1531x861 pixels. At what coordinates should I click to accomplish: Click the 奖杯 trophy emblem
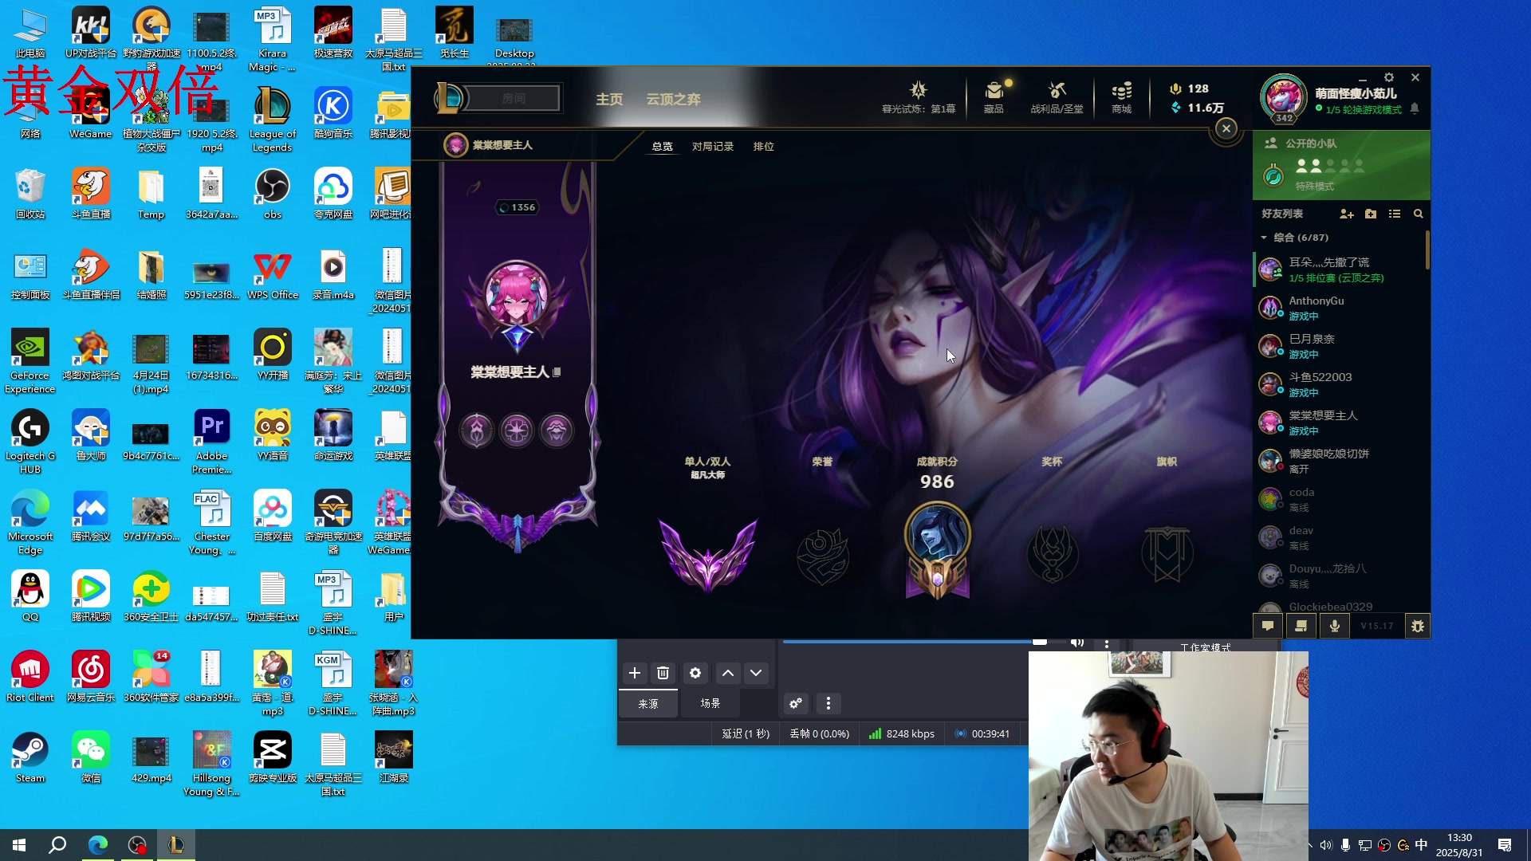point(1053,553)
